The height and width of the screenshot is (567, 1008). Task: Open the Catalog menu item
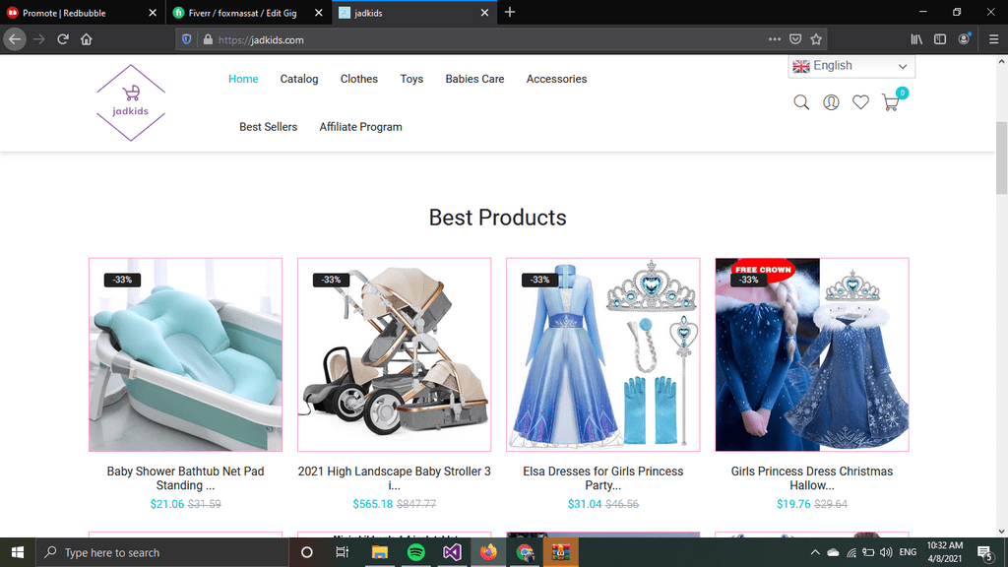pos(299,79)
